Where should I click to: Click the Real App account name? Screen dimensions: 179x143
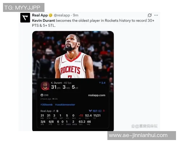[x=40, y=15]
